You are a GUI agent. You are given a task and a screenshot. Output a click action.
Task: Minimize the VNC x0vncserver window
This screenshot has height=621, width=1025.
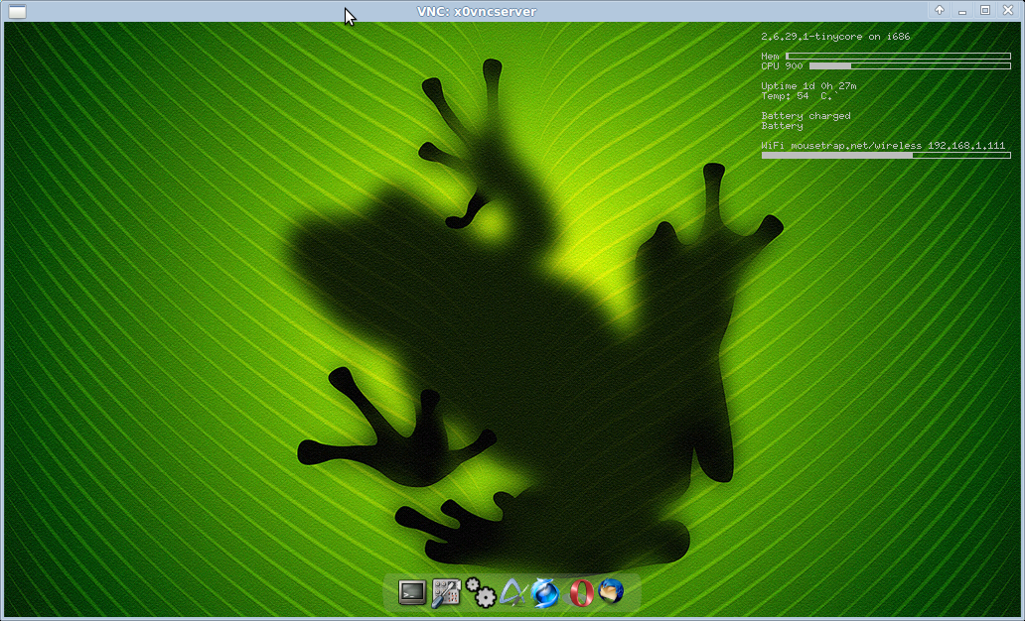[x=962, y=11]
